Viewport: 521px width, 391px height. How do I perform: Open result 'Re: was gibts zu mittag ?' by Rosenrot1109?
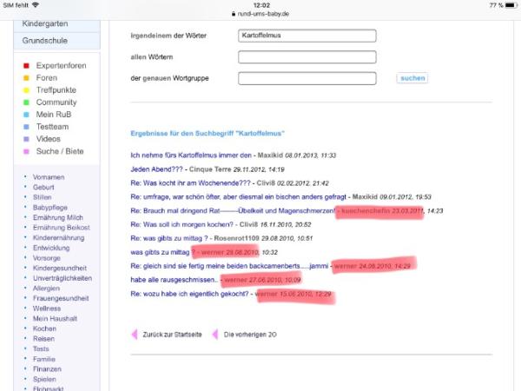pyautogui.click(x=169, y=238)
